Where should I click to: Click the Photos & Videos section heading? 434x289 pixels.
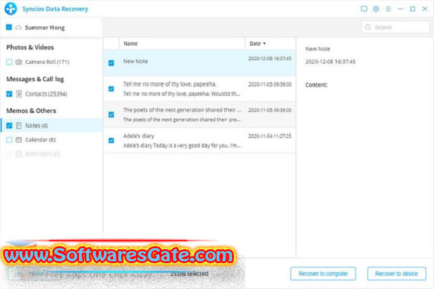click(30, 48)
